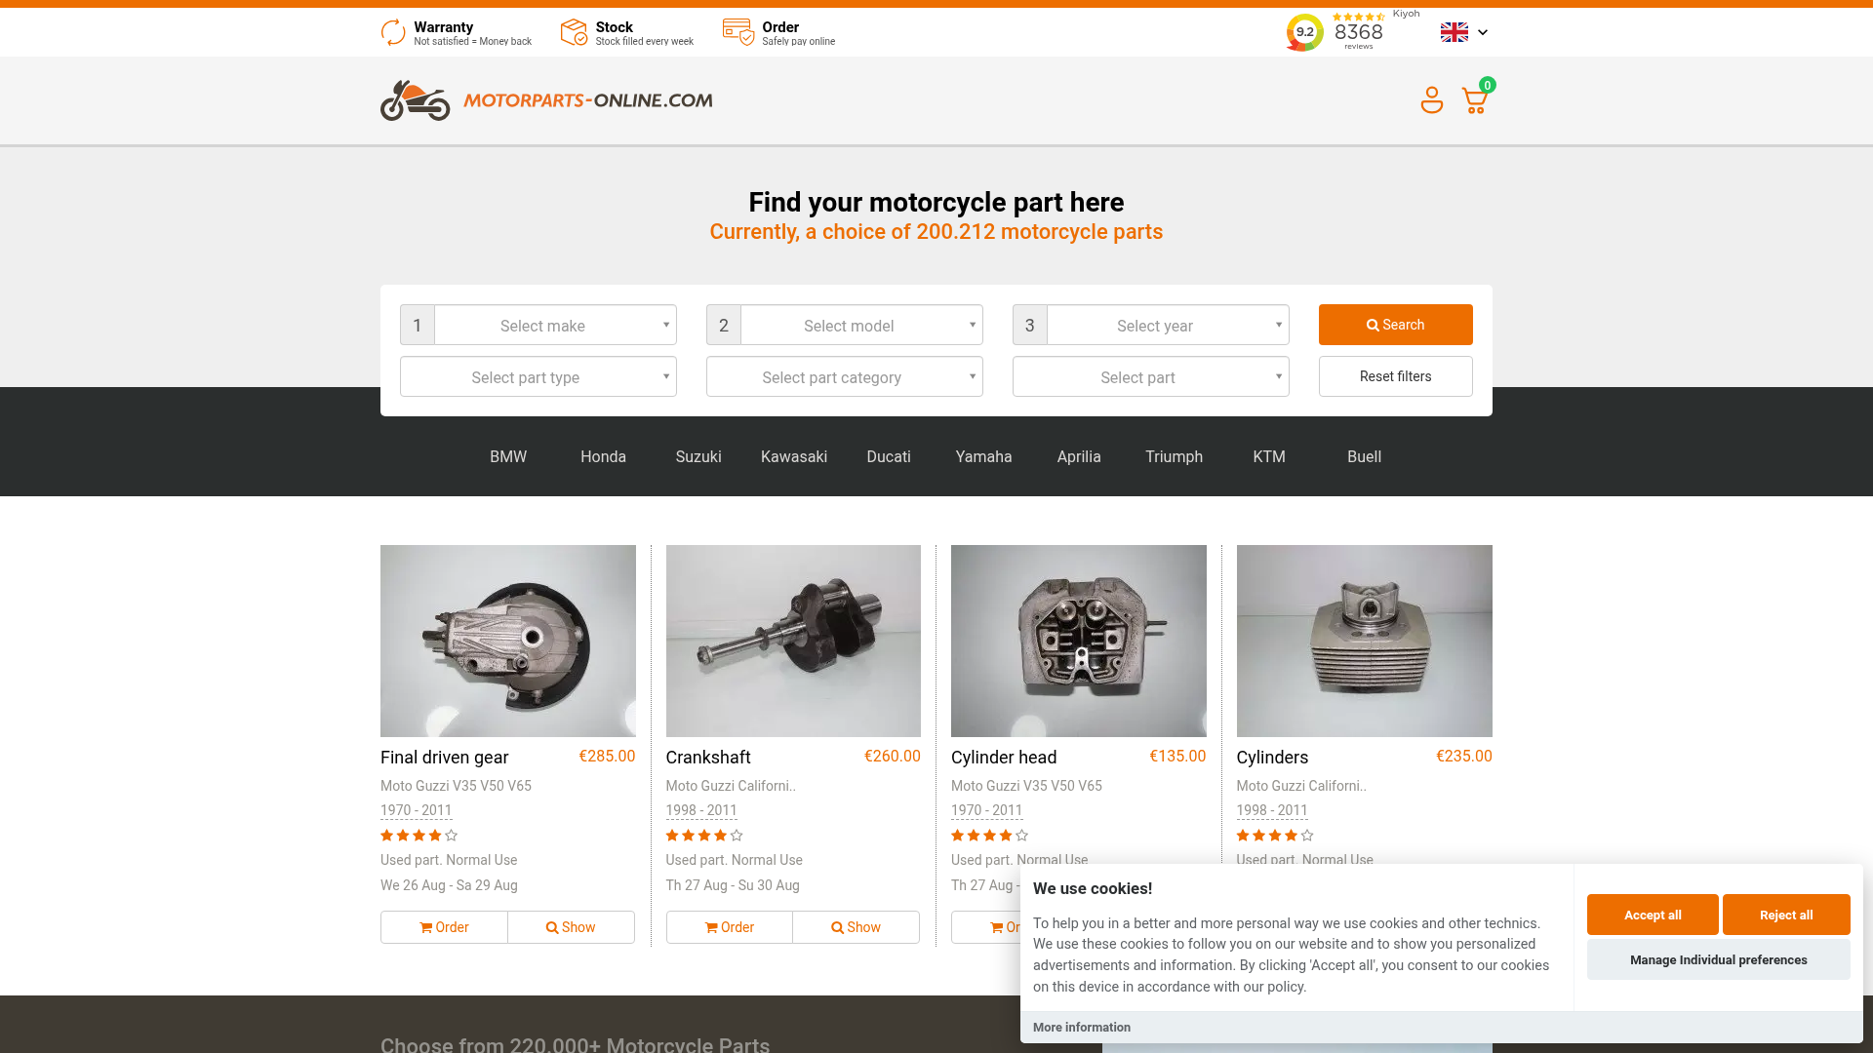The image size is (1873, 1053).
Task: Select Buell in the brand bar
Action: coord(1364,456)
